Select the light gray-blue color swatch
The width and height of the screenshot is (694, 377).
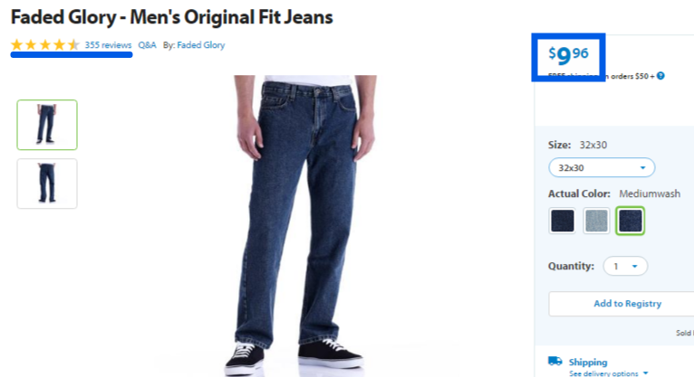pos(596,221)
